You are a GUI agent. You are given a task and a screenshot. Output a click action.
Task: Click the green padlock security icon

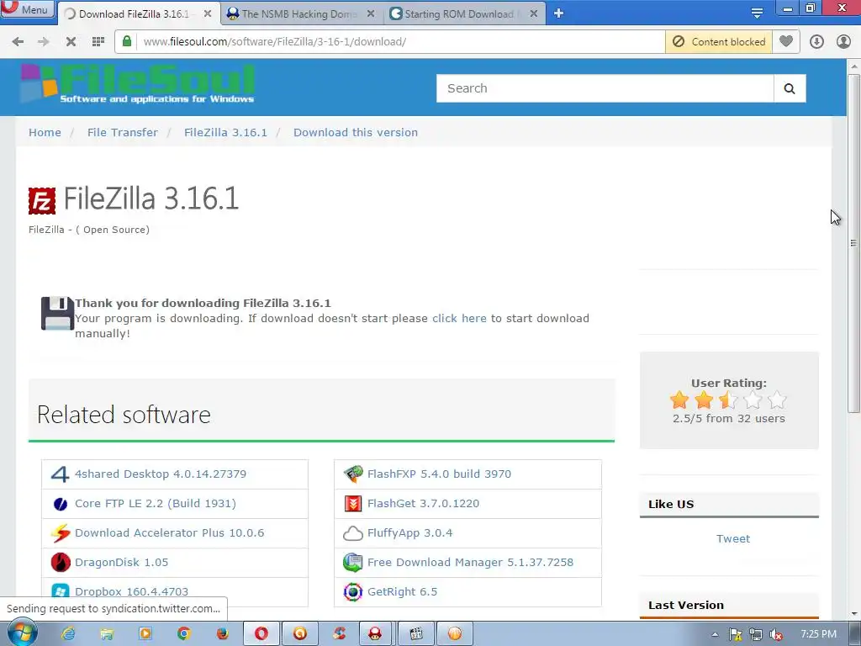[127, 41]
